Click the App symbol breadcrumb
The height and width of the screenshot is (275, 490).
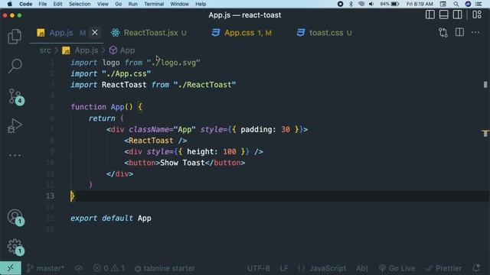[x=122, y=50]
